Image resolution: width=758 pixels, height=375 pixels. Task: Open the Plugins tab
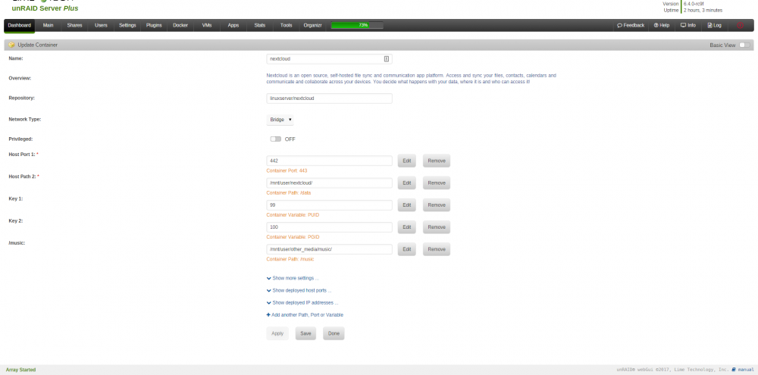tap(154, 26)
